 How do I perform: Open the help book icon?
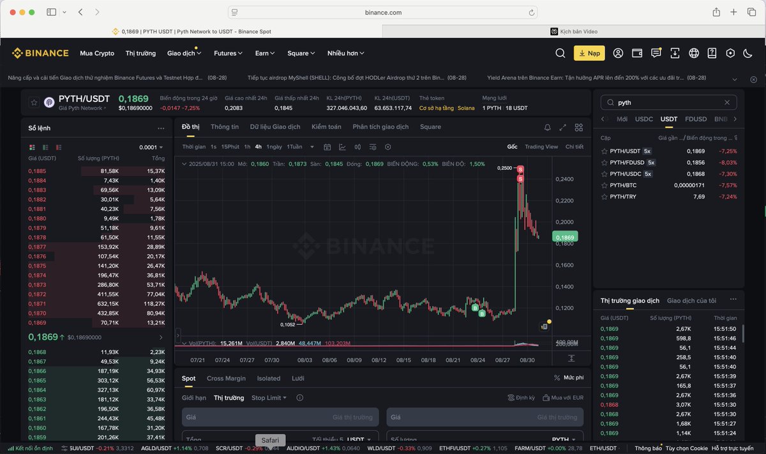pyautogui.click(x=712, y=53)
